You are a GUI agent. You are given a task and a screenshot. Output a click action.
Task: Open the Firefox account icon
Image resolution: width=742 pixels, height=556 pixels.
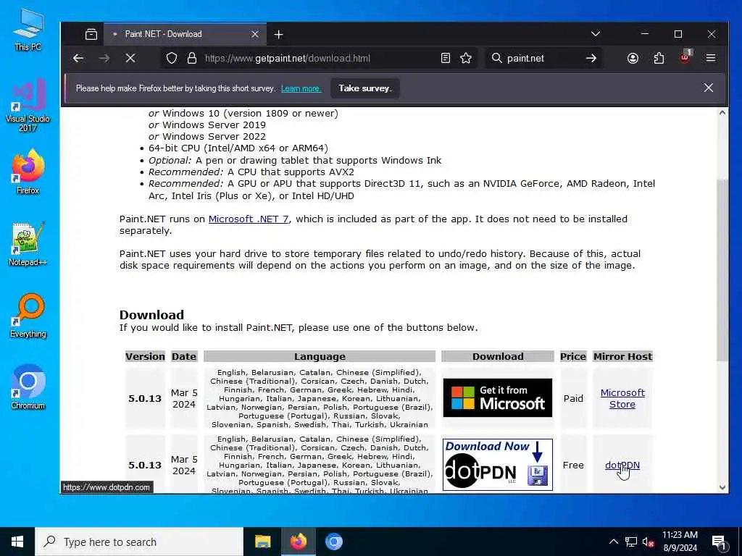point(633,58)
